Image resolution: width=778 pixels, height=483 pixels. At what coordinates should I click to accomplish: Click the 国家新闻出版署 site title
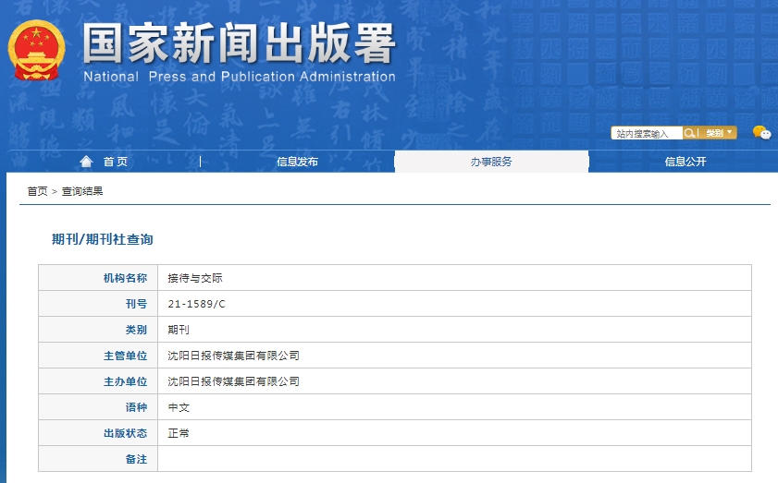click(239, 44)
